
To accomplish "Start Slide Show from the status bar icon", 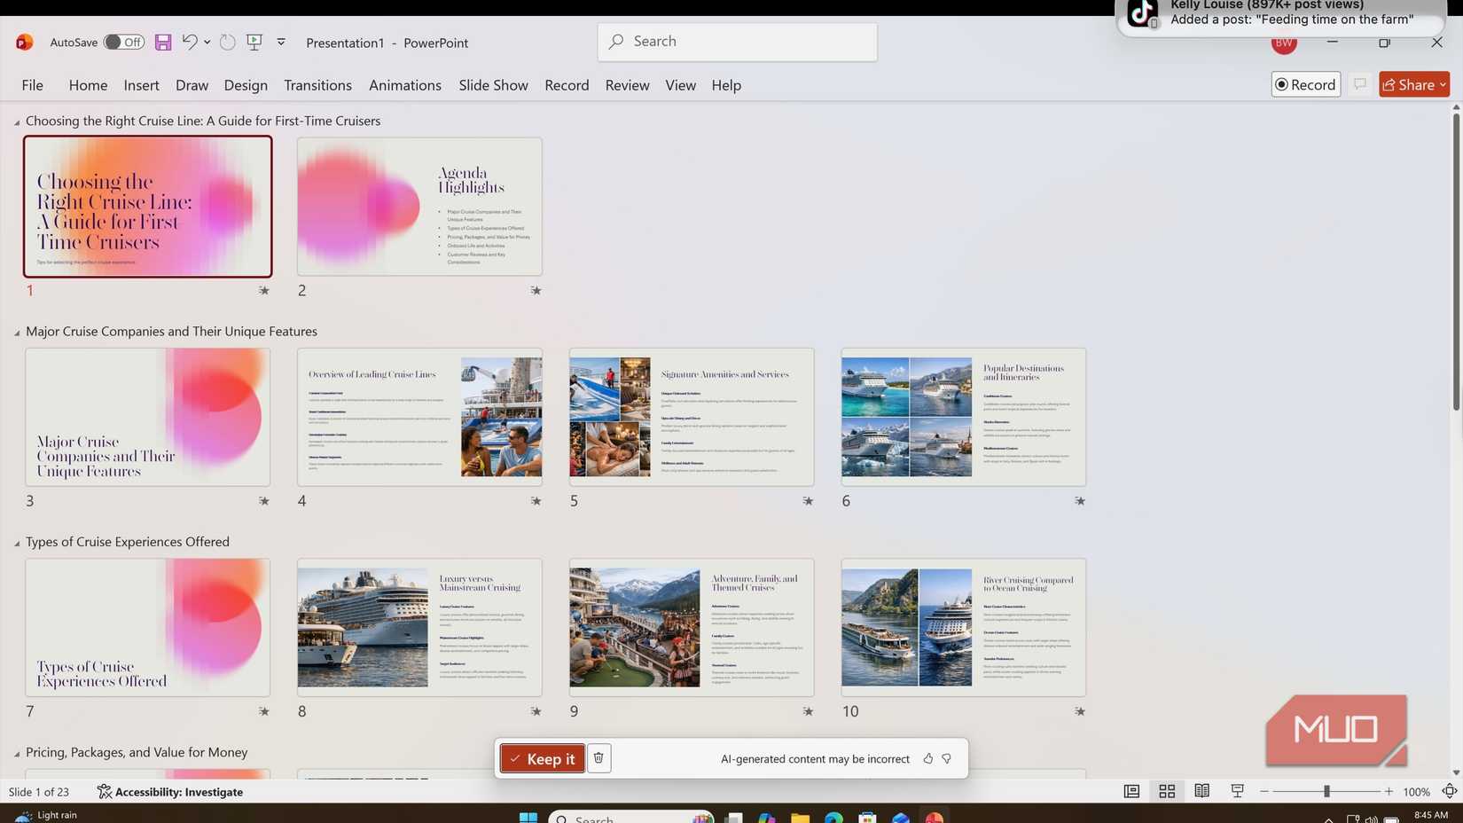I will pos(1236,791).
